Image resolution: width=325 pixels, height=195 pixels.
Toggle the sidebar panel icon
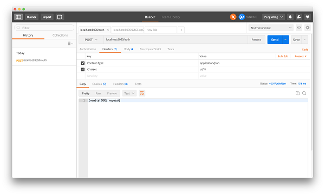click(x=18, y=17)
